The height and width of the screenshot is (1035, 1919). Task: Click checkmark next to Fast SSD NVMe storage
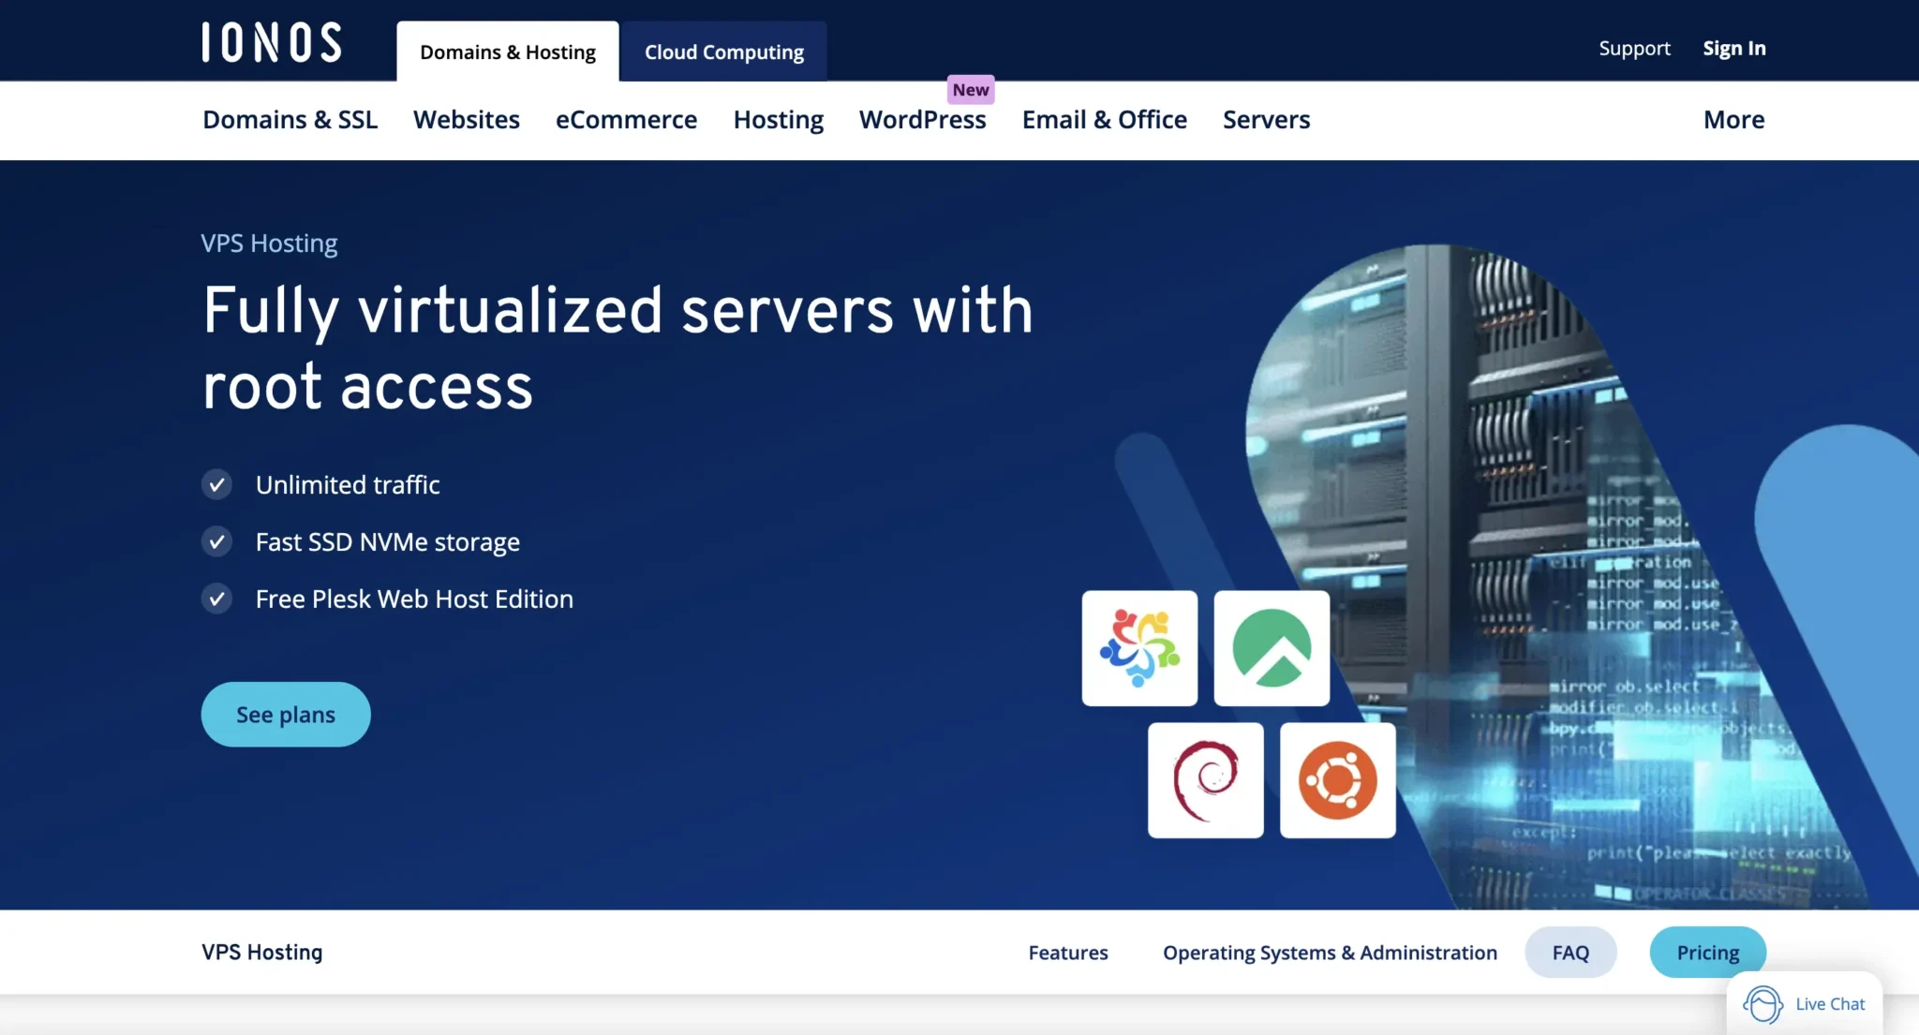click(216, 541)
